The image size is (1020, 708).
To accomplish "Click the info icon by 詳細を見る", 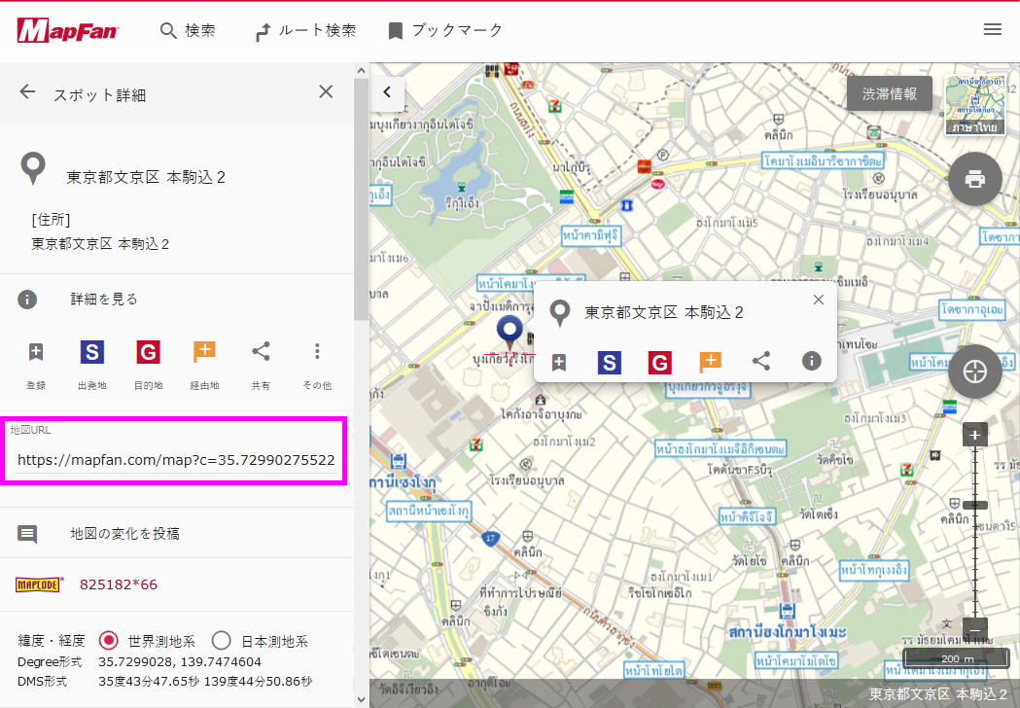I will click(x=27, y=300).
